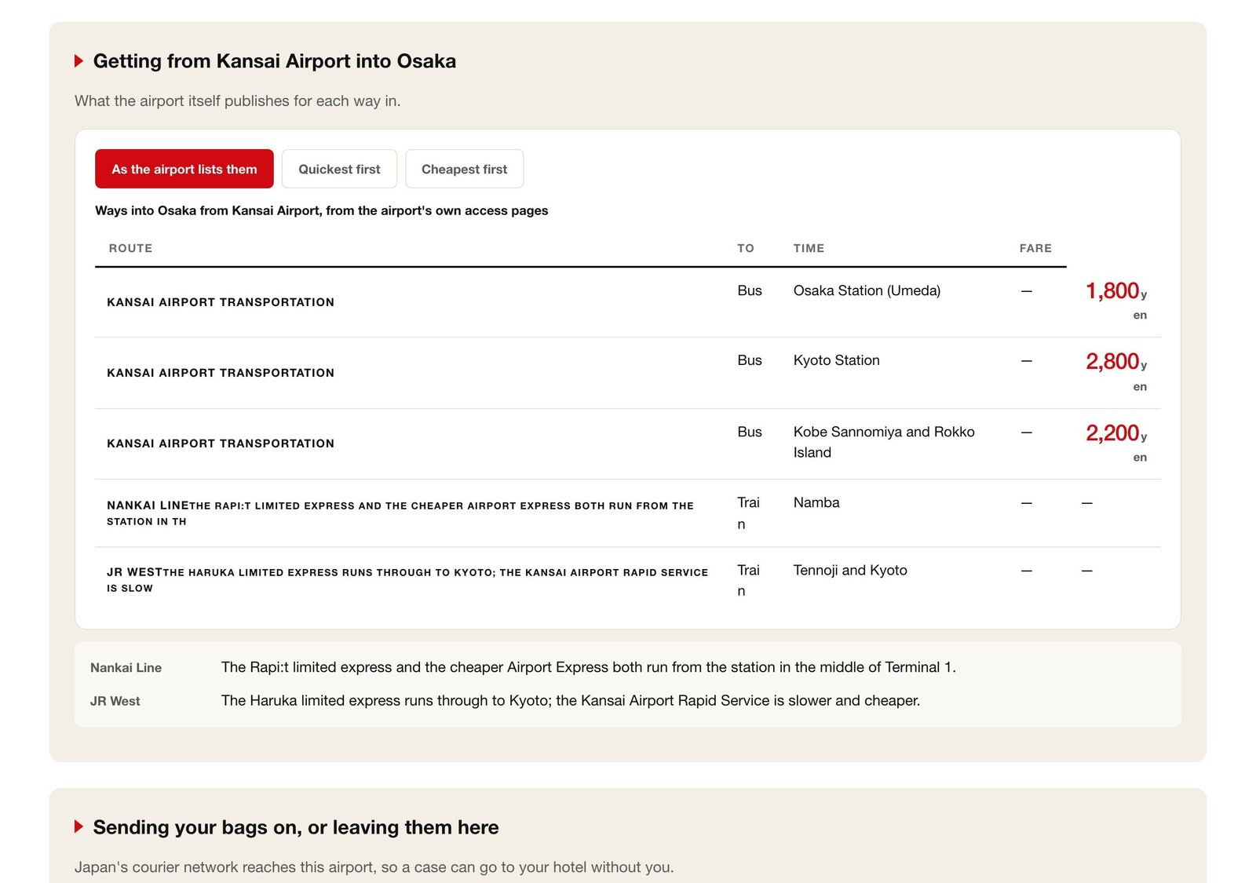Click the Haruka limited express note text

(x=571, y=700)
